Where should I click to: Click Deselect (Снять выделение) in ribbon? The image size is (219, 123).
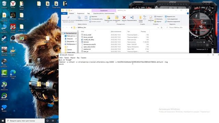171,19
